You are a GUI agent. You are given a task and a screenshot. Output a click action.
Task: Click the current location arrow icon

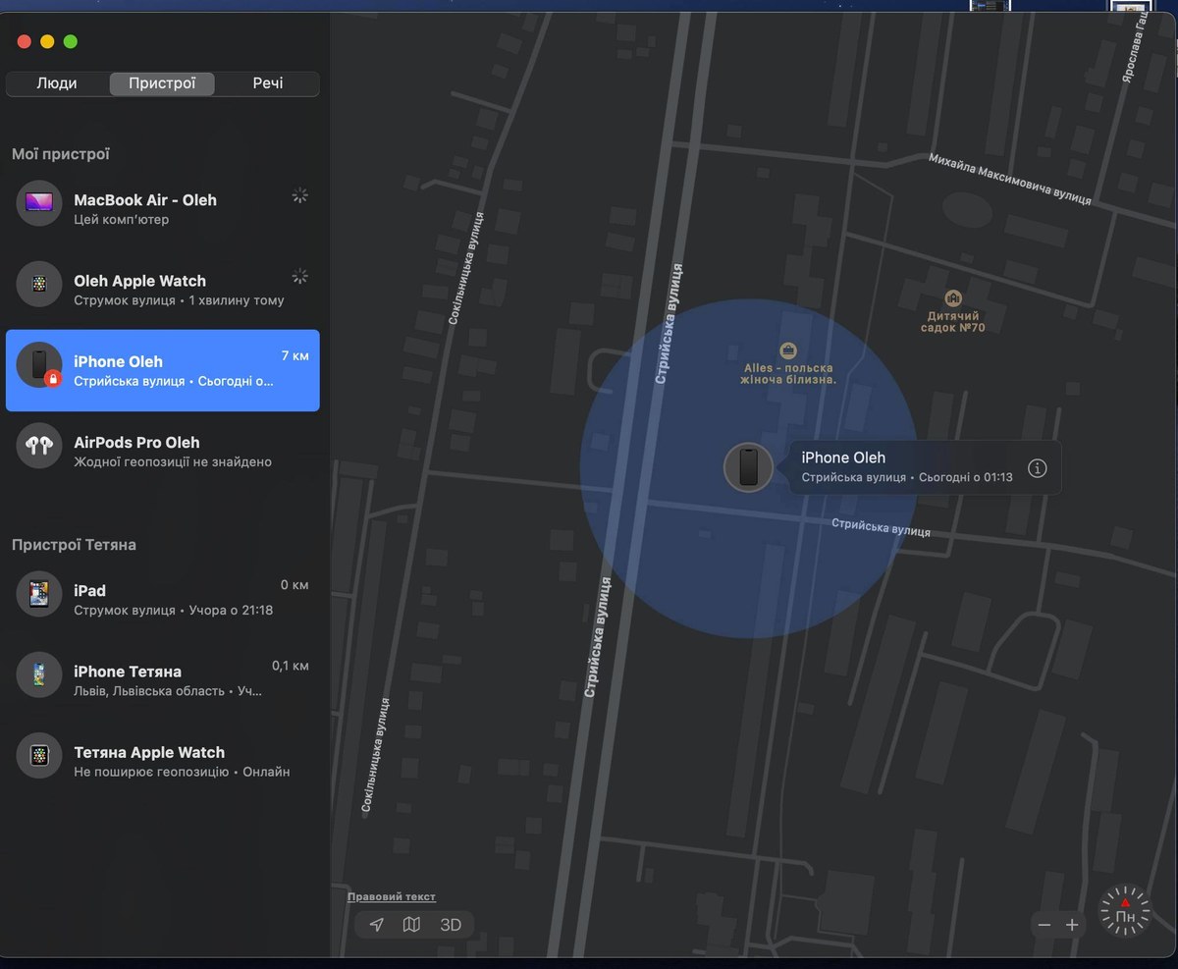pos(377,925)
